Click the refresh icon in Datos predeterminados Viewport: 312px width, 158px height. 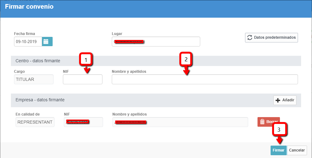click(250, 37)
